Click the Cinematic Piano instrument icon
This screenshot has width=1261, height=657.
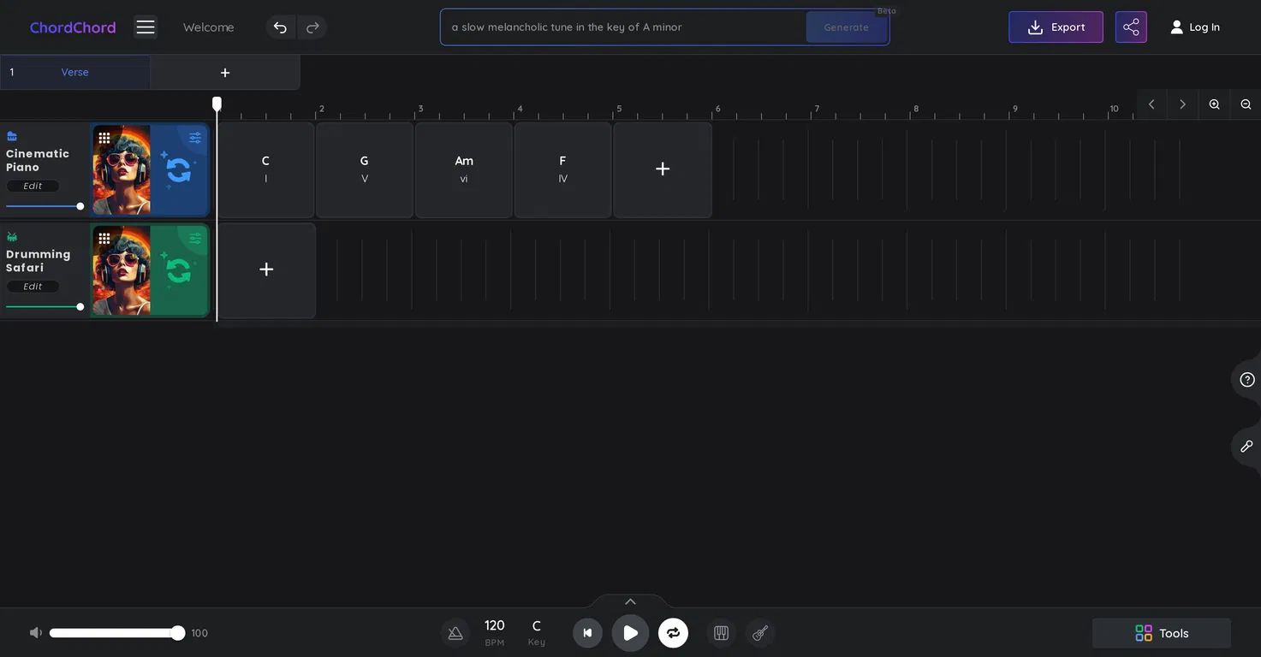click(x=12, y=136)
